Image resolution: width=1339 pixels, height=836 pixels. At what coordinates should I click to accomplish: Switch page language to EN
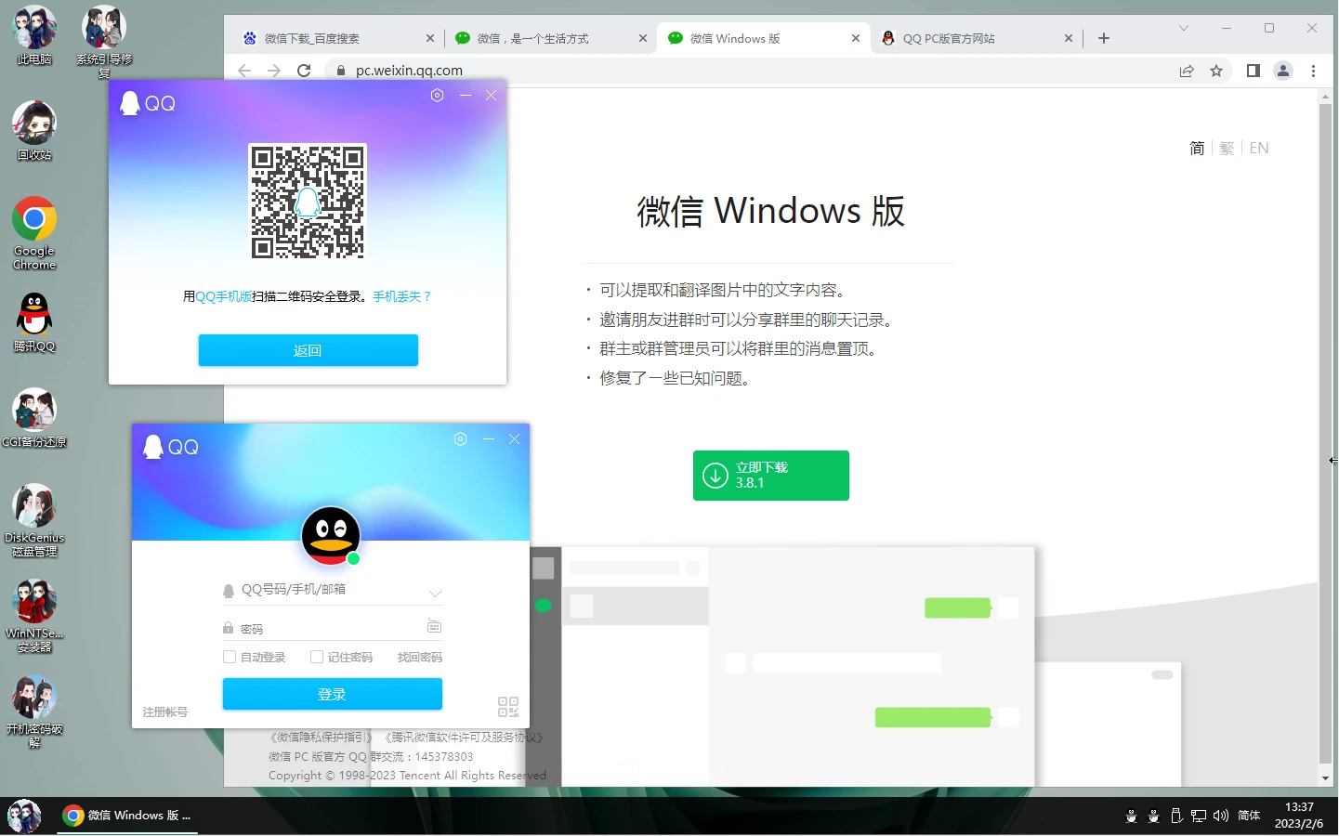point(1259,148)
